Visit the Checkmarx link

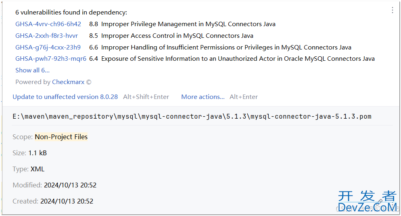[68, 82]
